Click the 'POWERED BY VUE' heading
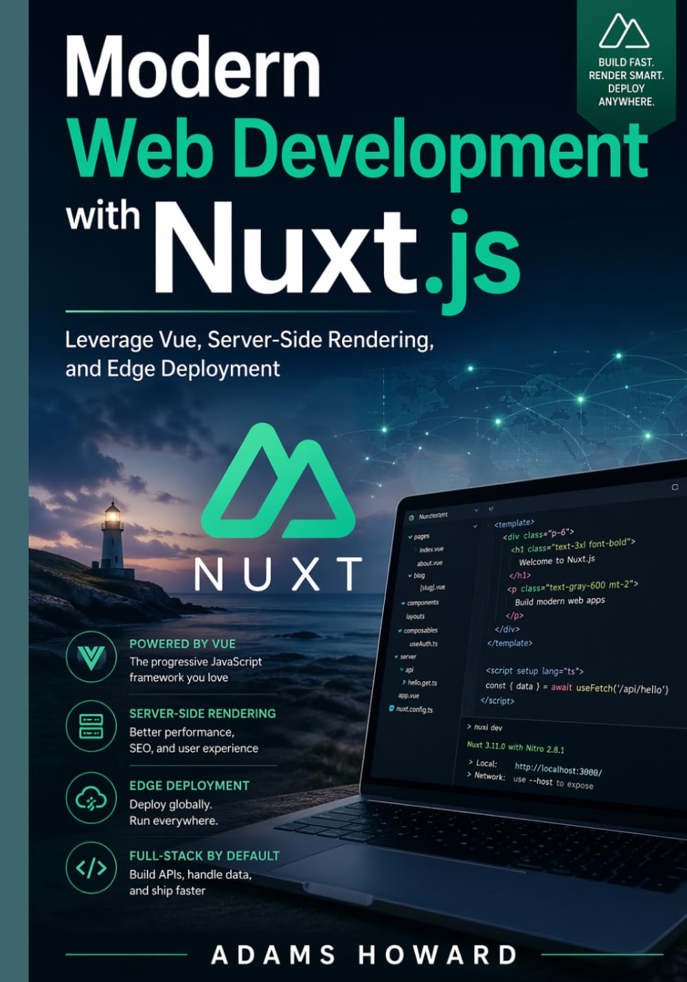687x982 pixels. pyautogui.click(x=182, y=644)
